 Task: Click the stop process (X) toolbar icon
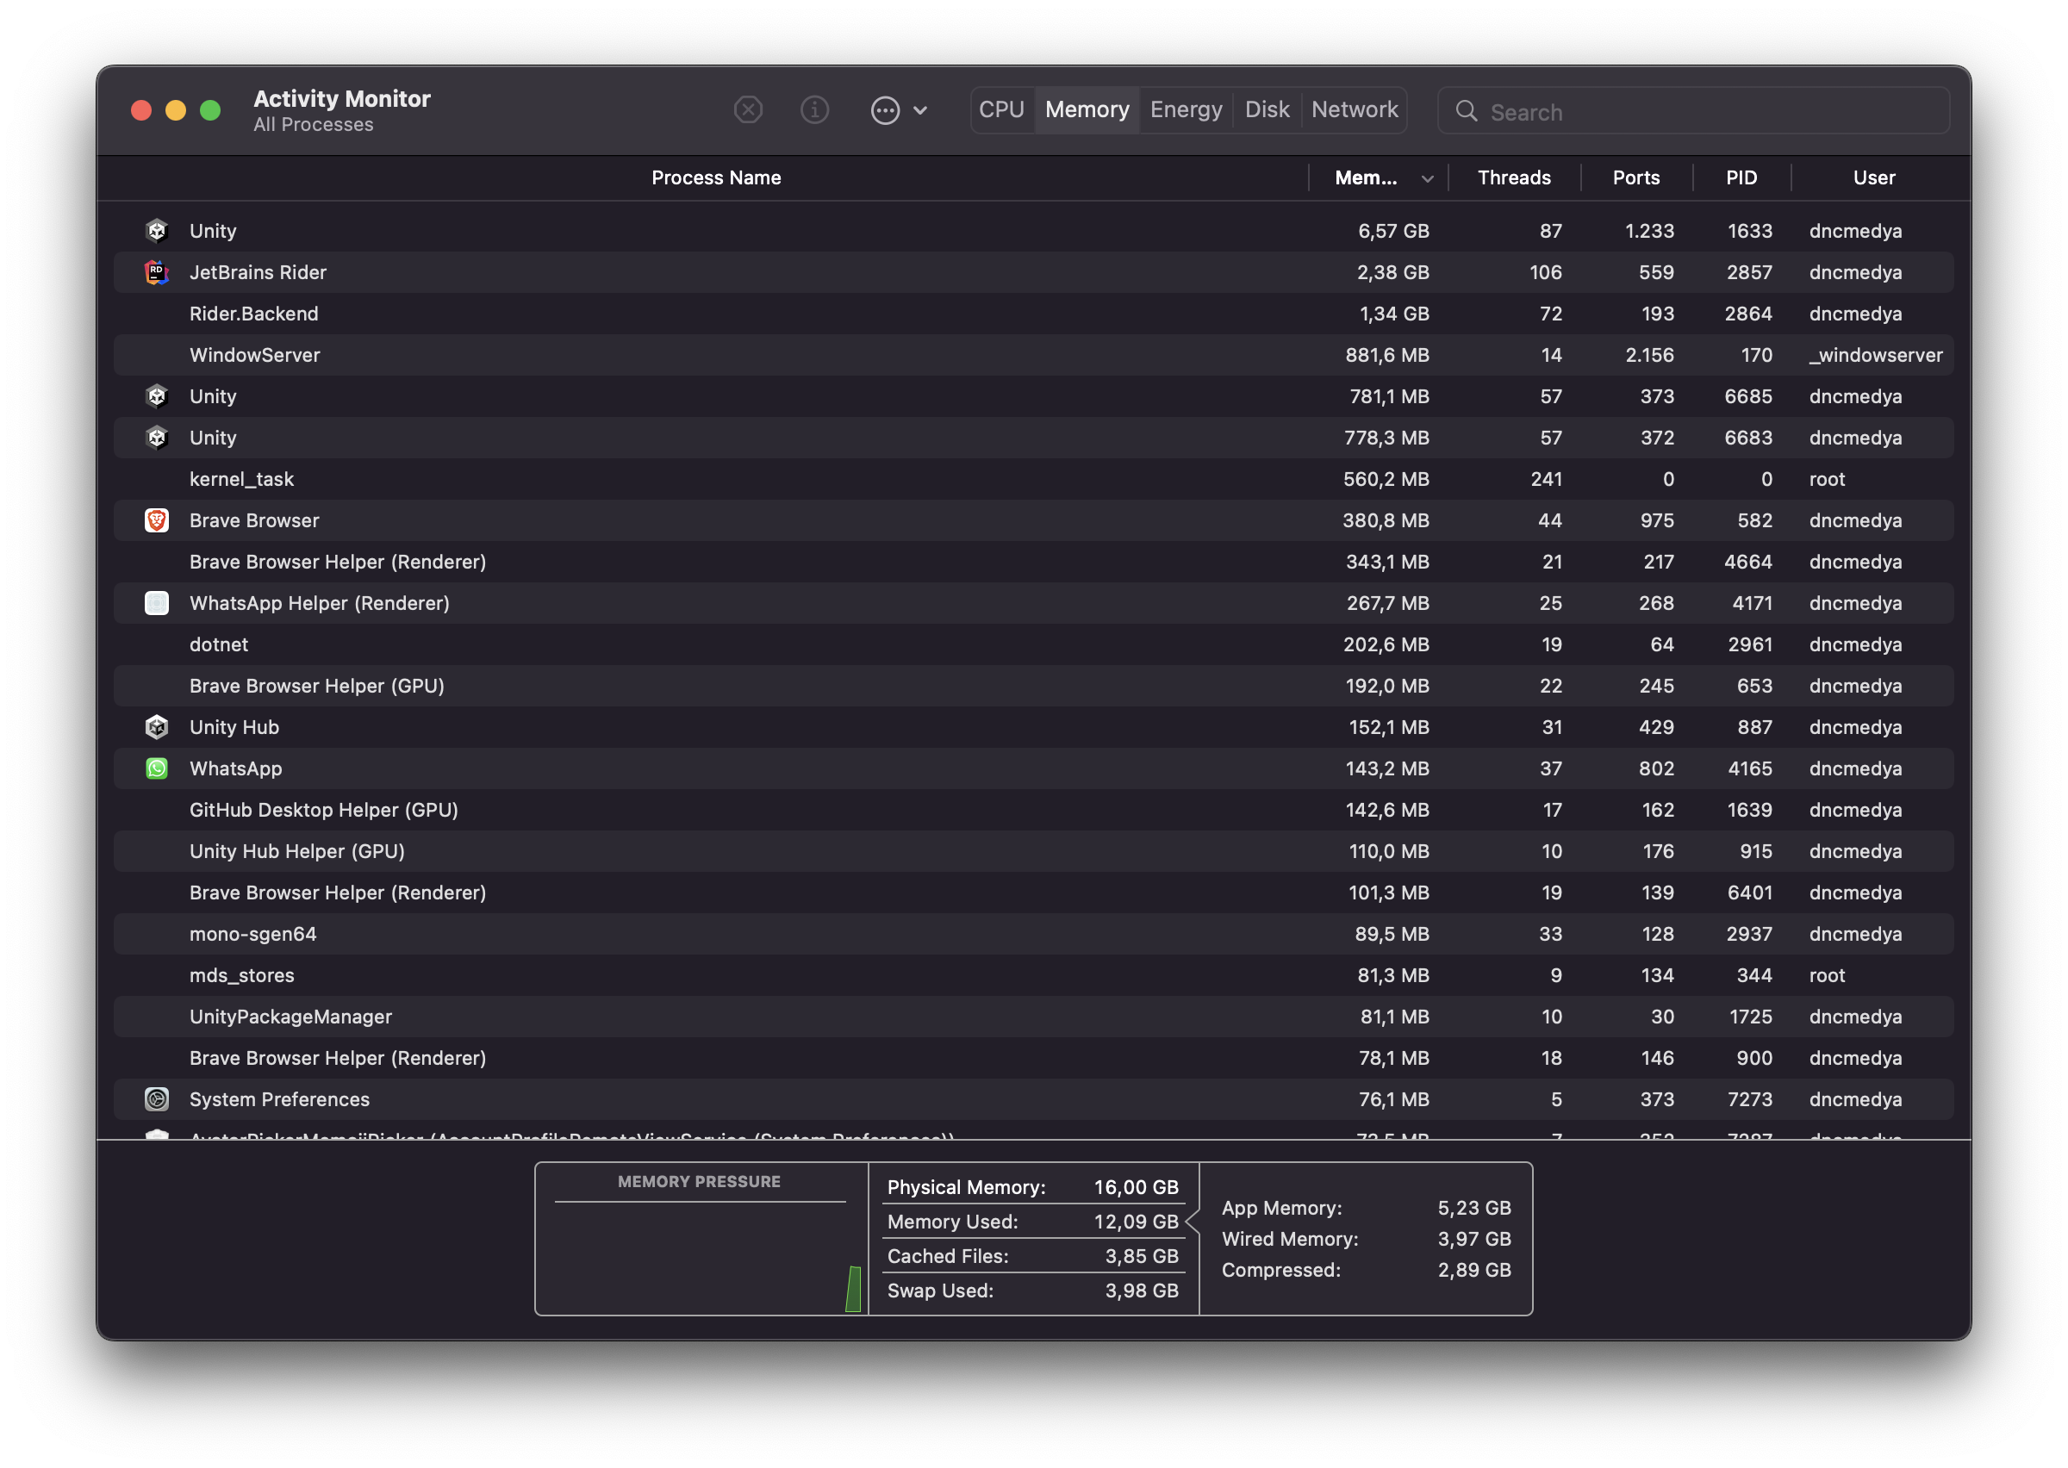[747, 110]
